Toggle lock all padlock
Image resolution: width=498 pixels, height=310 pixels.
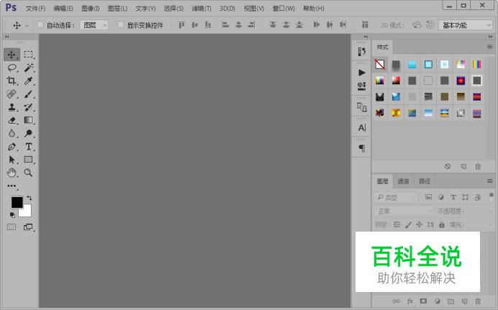coord(442,224)
